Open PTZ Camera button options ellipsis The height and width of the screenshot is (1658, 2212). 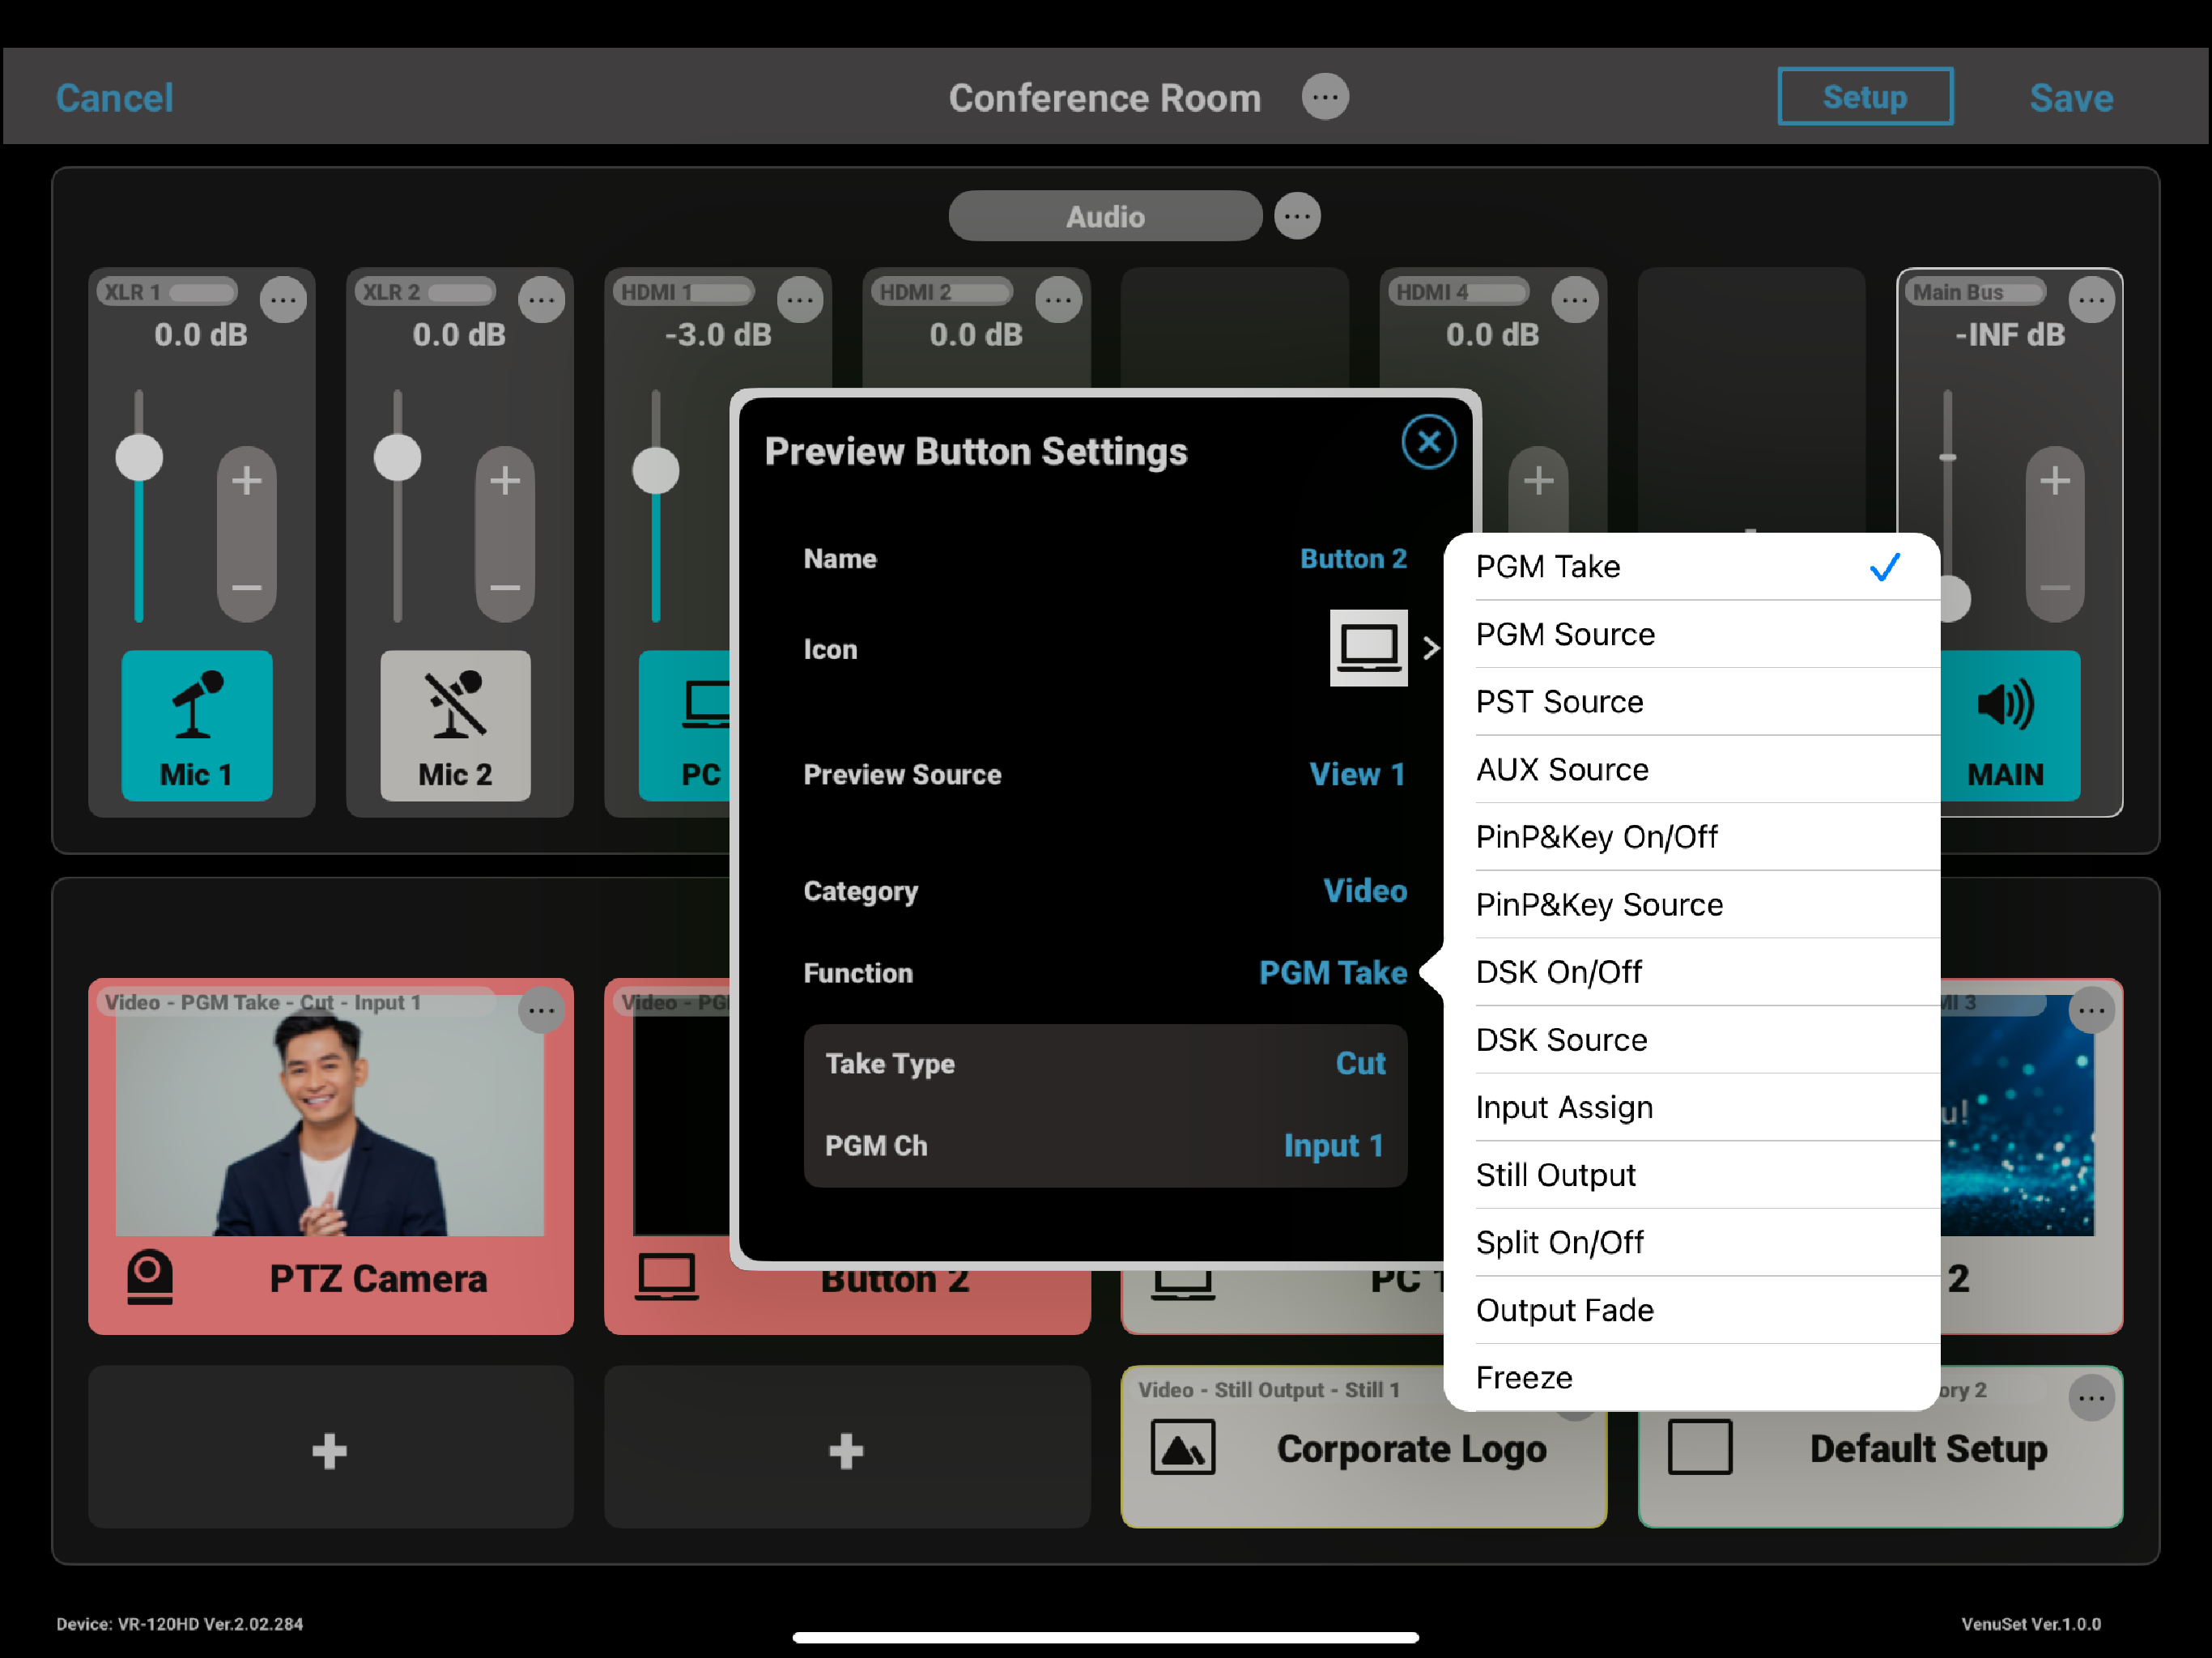(x=541, y=1010)
